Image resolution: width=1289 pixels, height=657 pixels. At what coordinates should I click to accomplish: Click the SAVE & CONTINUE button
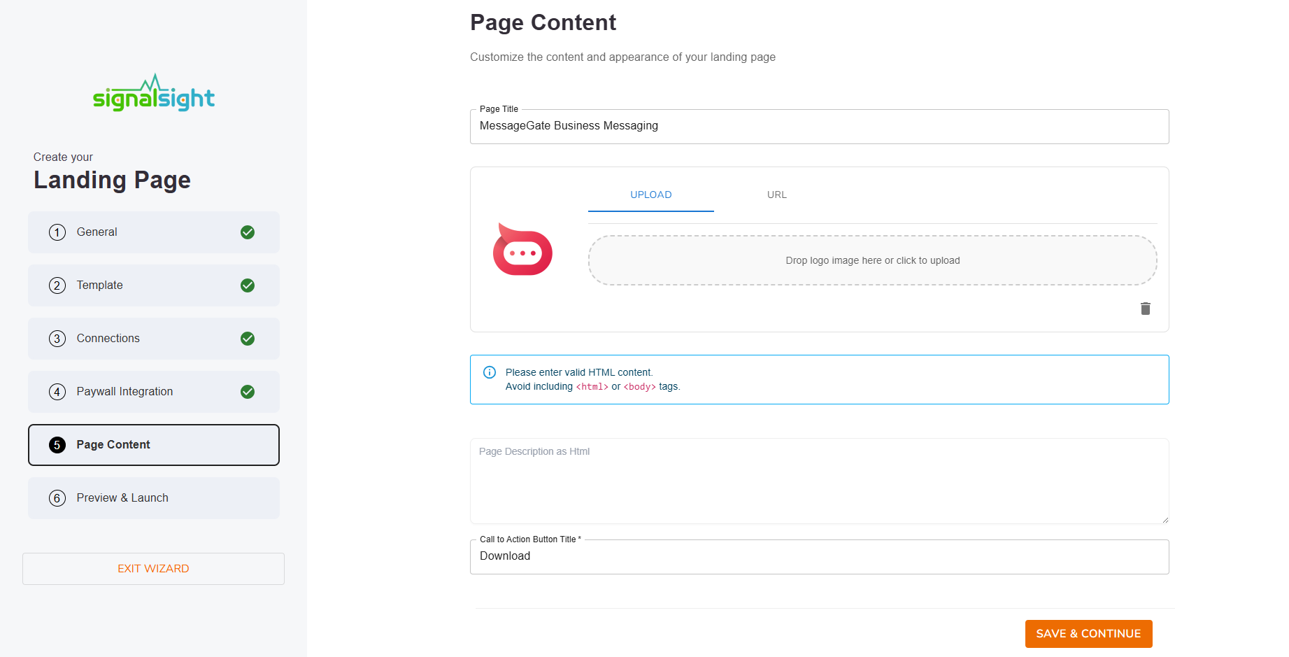pos(1088,633)
